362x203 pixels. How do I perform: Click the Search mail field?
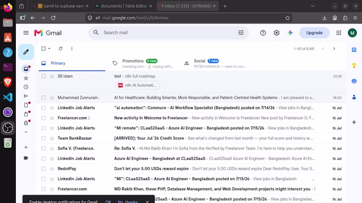point(168,32)
